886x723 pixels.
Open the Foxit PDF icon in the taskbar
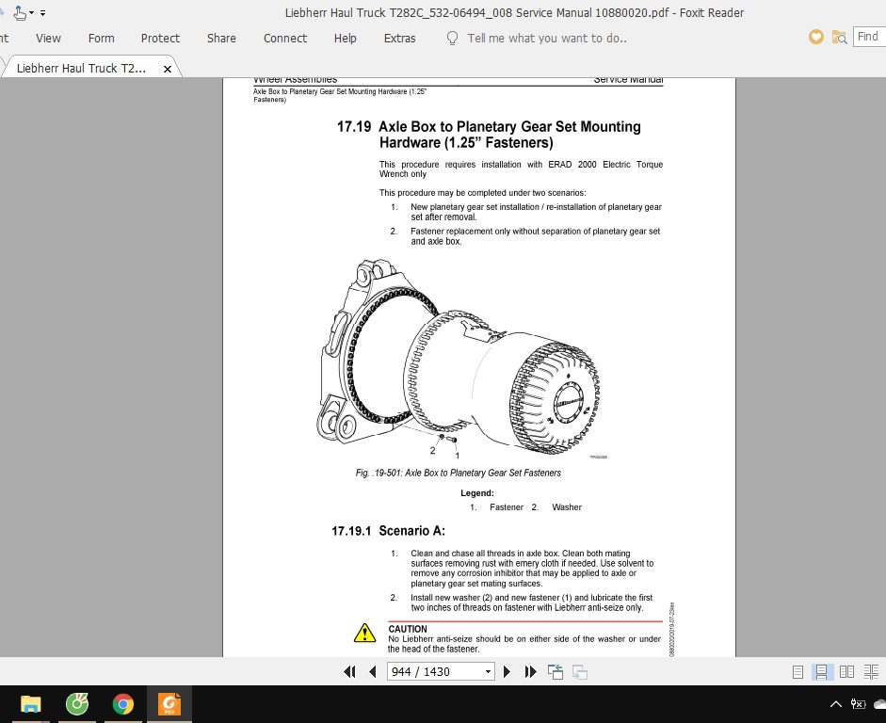point(169,703)
